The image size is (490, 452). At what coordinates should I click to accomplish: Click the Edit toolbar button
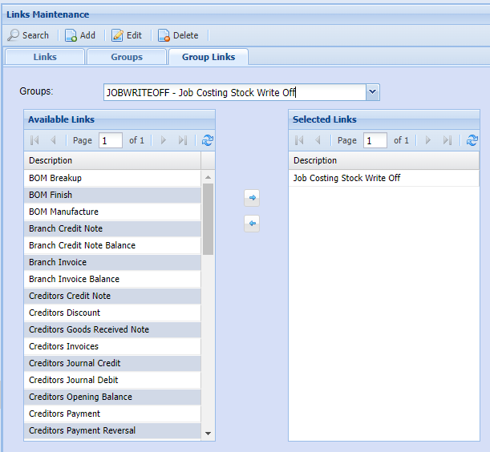127,35
